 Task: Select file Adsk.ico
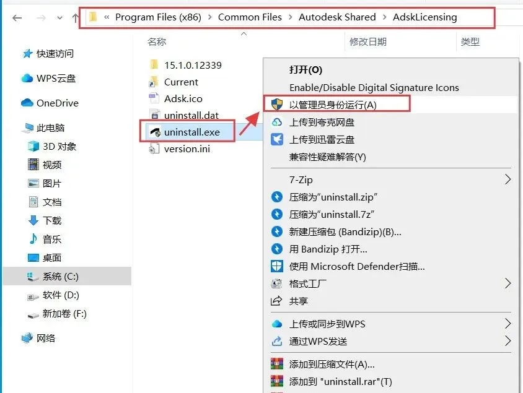[x=183, y=98]
